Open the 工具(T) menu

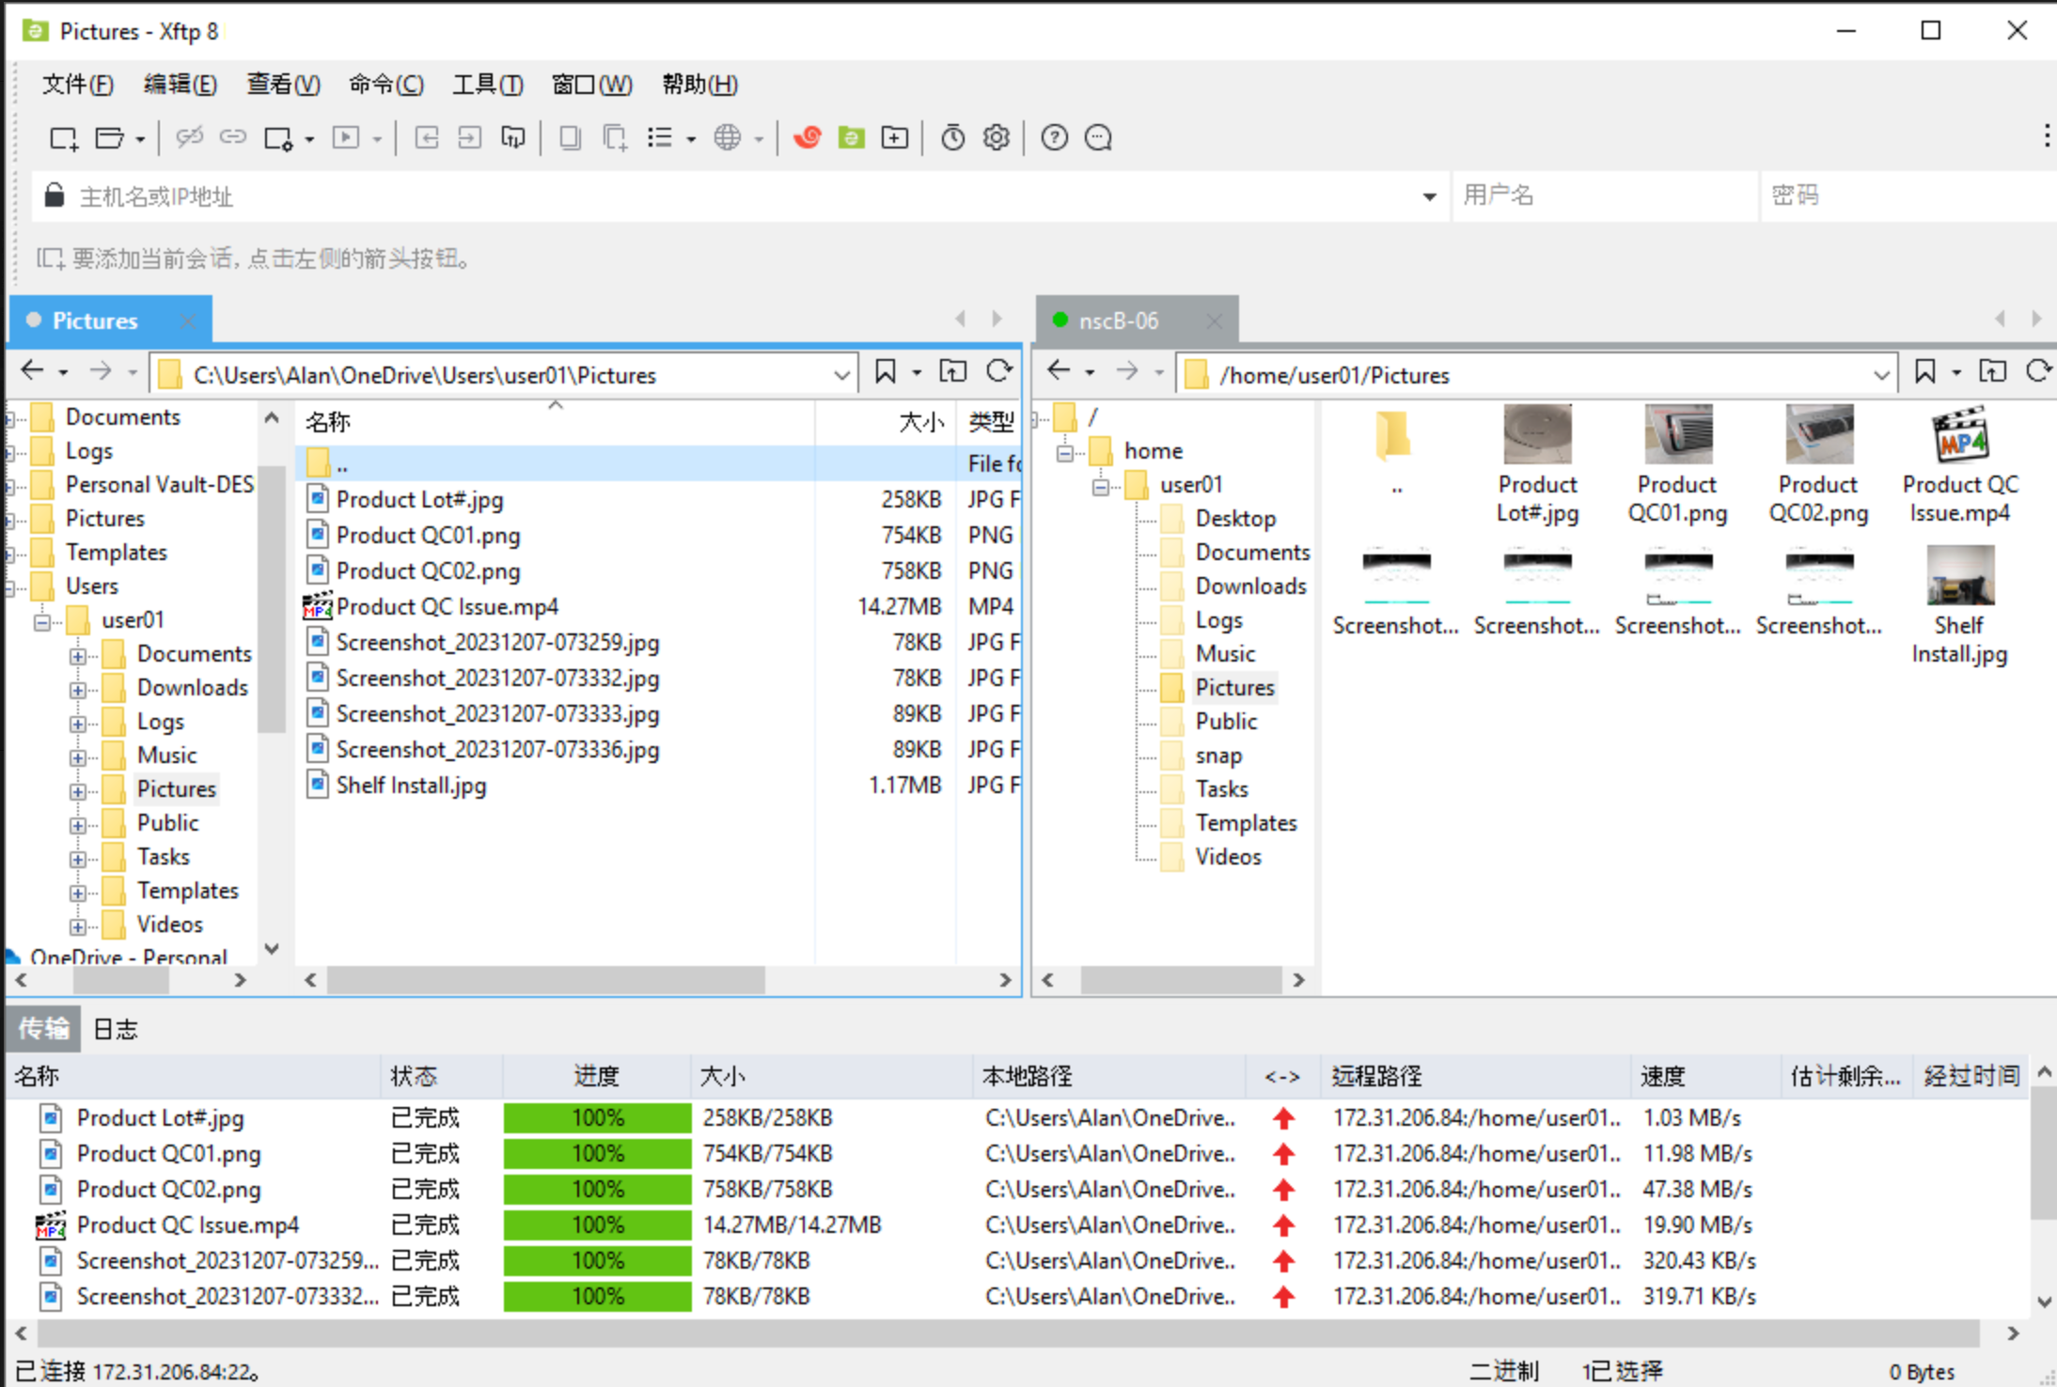(487, 85)
